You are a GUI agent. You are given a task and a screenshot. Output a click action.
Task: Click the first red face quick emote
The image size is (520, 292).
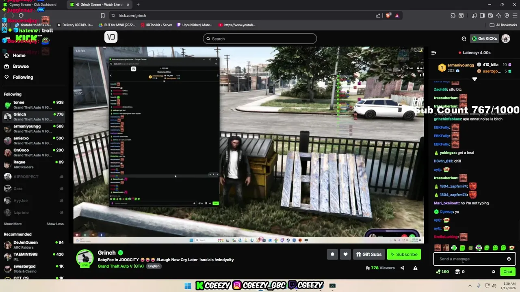coord(438,248)
